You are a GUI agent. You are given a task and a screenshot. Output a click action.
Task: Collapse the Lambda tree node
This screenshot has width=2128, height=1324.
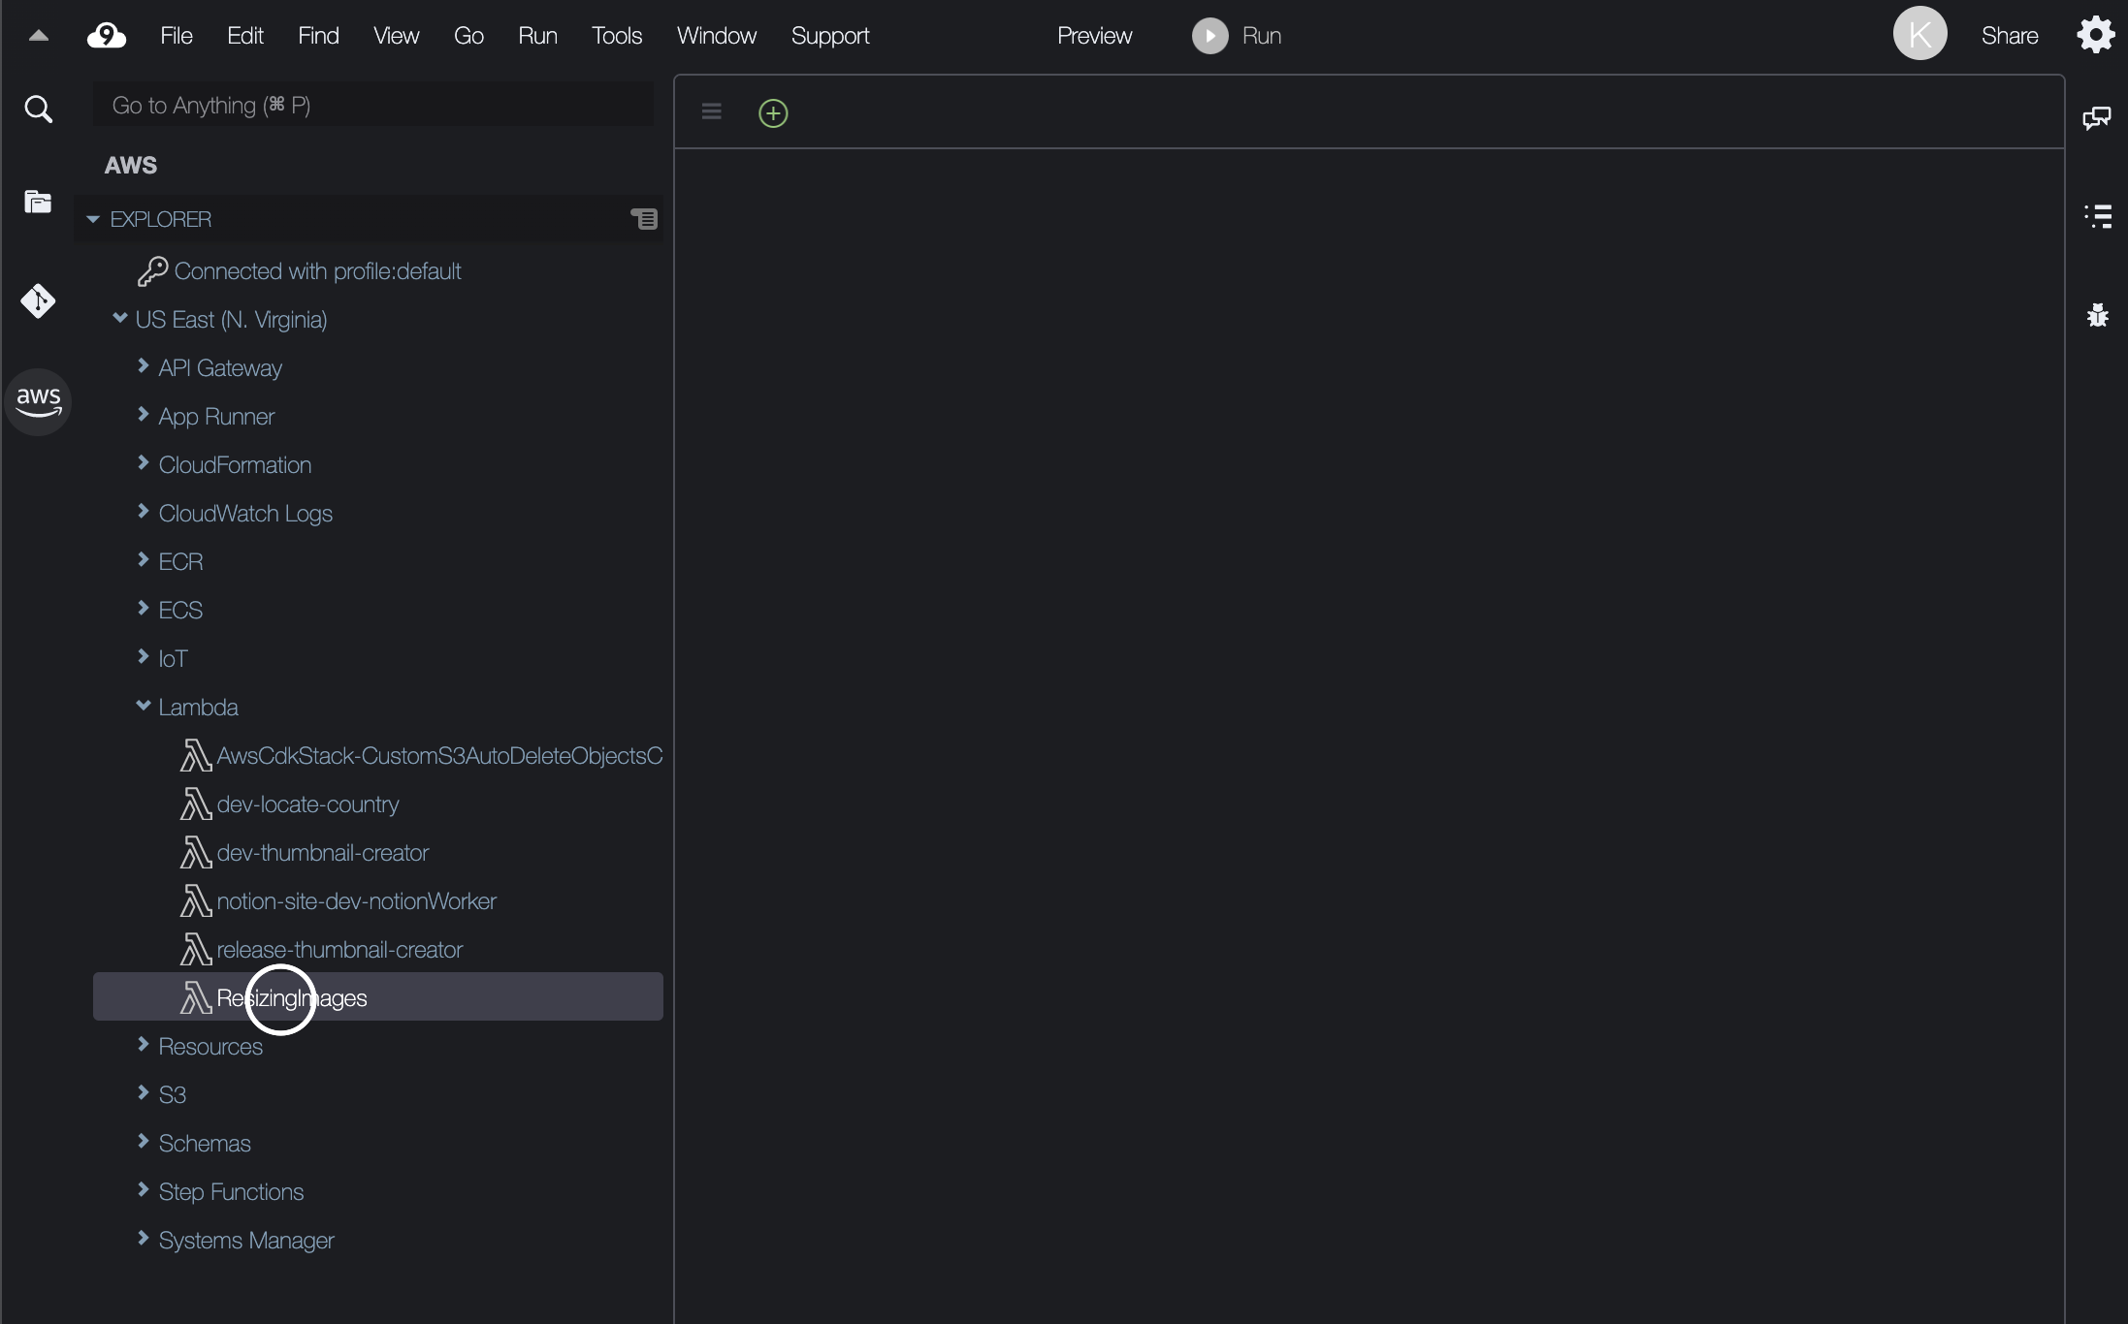(144, 707)
